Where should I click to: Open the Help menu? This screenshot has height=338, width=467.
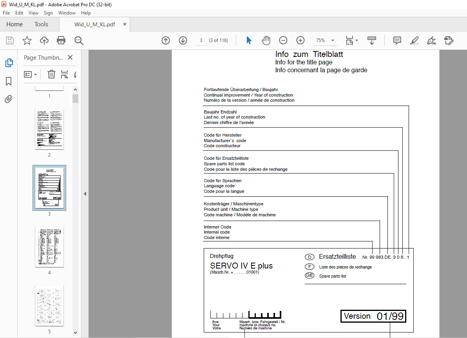[86, 13]
